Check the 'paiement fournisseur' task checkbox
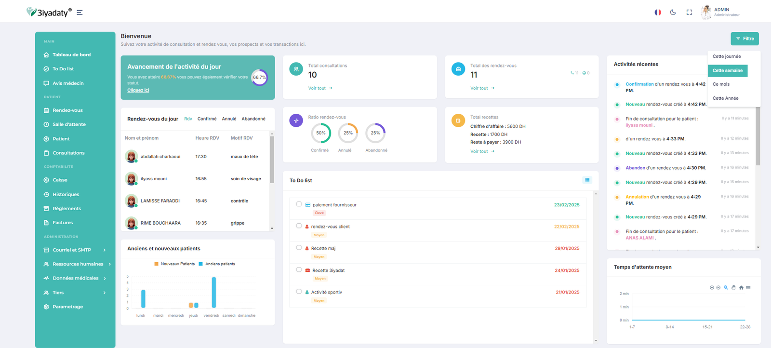771x348 pixels. 299,204
